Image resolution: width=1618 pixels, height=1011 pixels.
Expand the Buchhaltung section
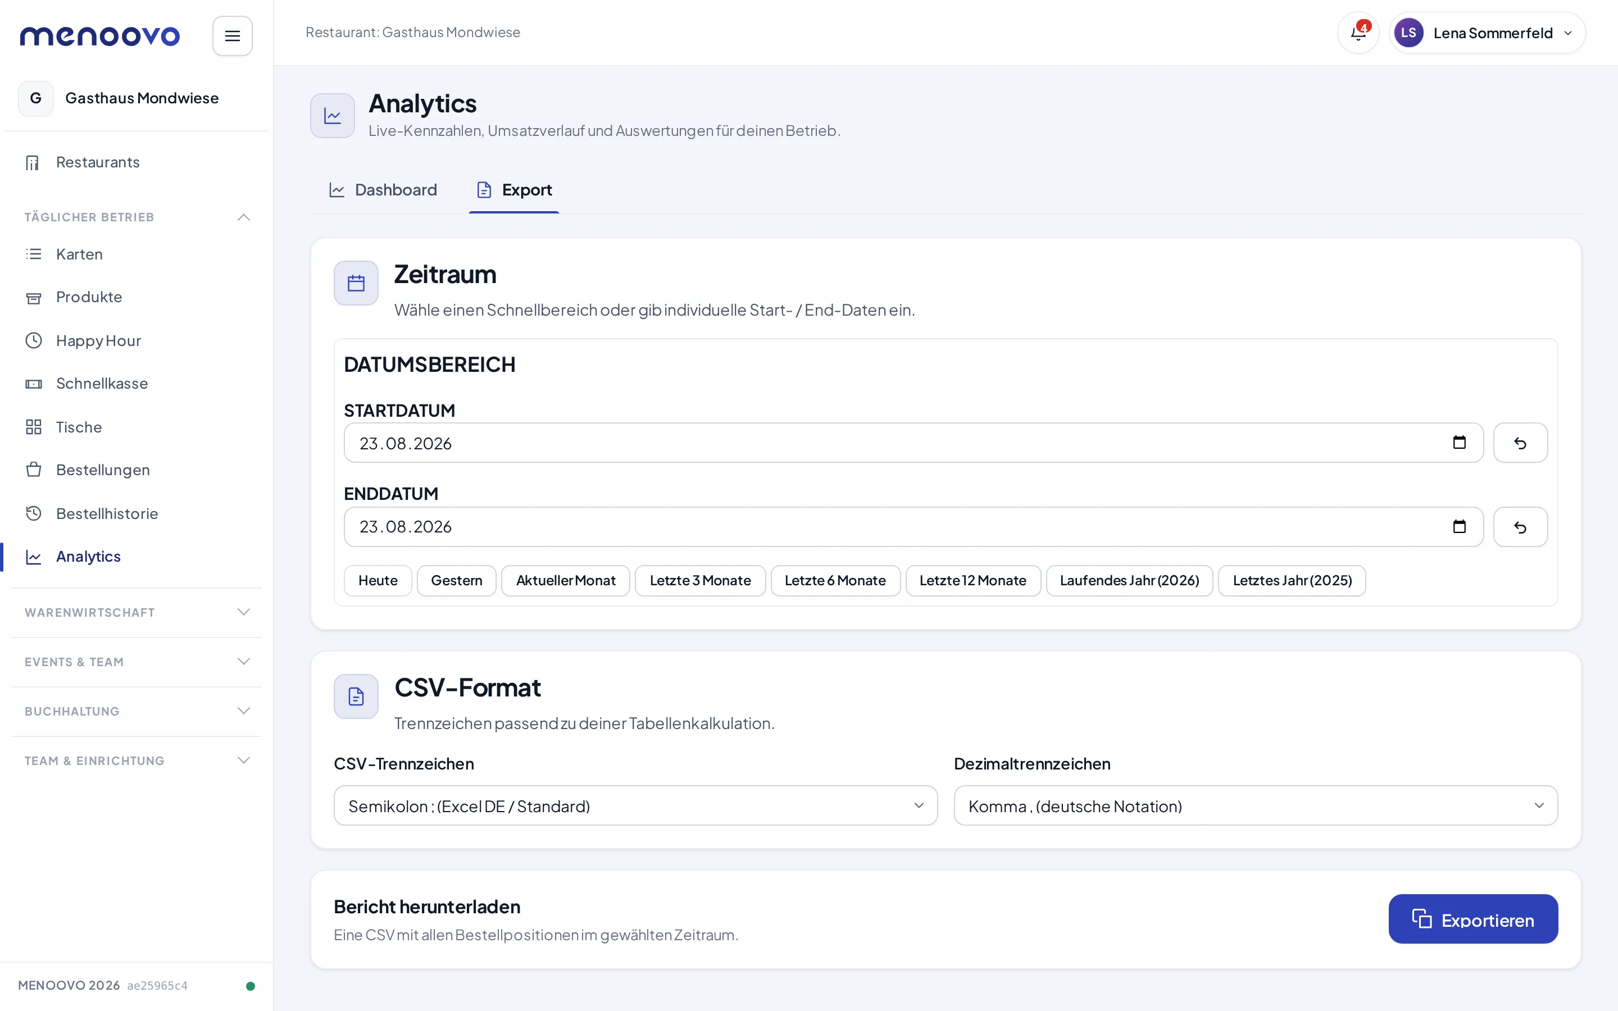tap(137, 712)
